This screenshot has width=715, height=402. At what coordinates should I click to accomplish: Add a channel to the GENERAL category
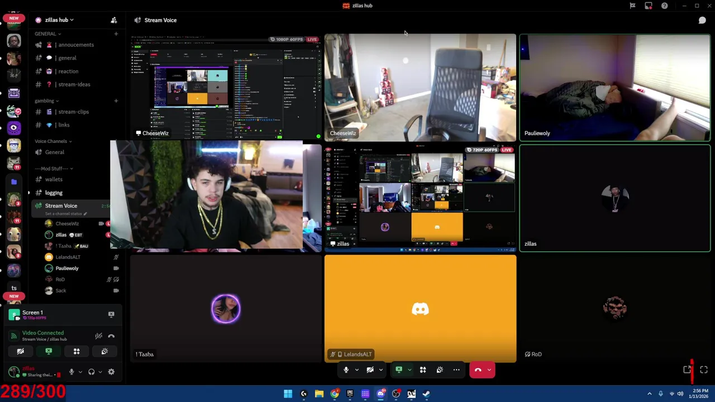[x=116, y=33]
